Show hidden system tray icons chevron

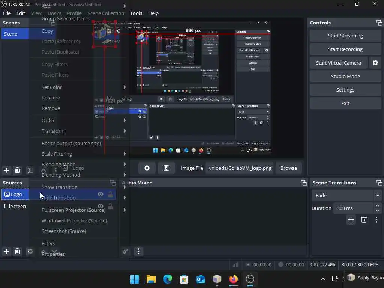pyautogui.click(x=323, y=279)
